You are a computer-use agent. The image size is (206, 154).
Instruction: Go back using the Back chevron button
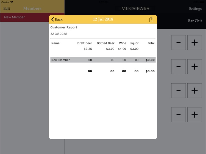pos(57,19)
